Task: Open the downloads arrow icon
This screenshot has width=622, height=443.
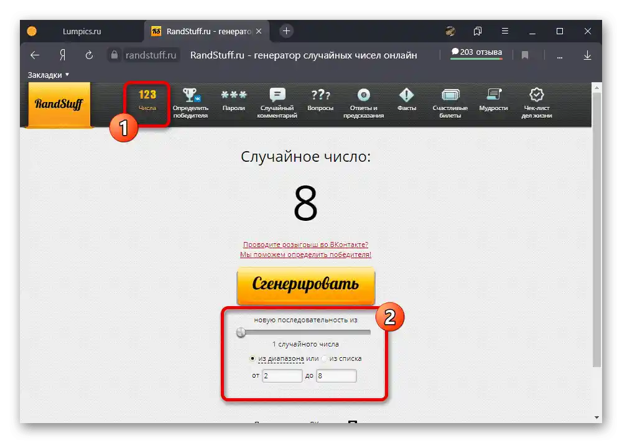Action: (588, 55)
